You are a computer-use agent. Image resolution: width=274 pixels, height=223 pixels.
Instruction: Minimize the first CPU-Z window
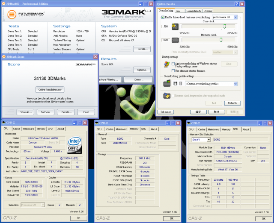tap(74, 123)
